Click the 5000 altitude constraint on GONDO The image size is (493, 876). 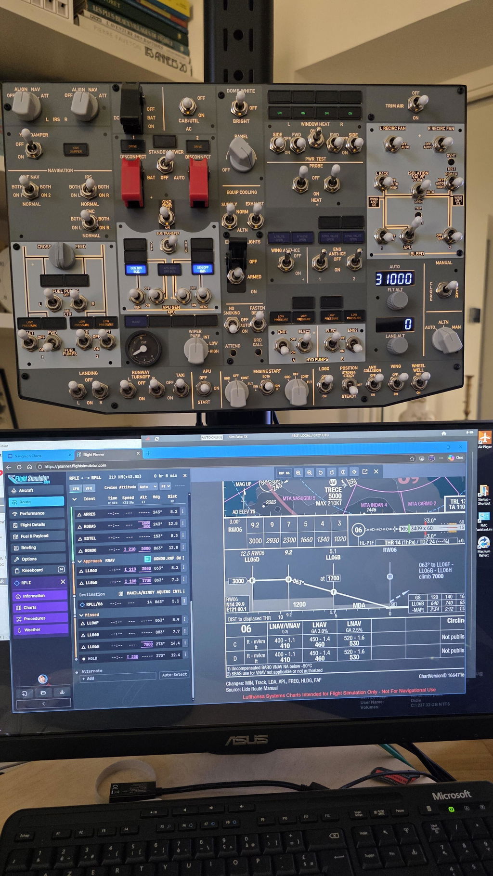pos(146,549)
